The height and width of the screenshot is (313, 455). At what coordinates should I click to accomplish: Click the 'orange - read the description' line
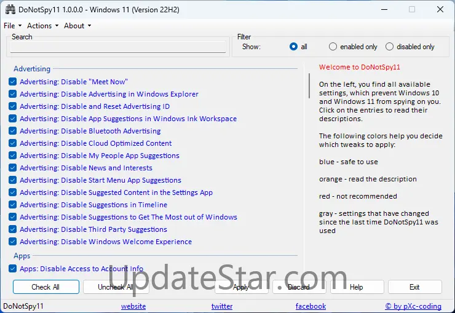[x=368, y=179]
